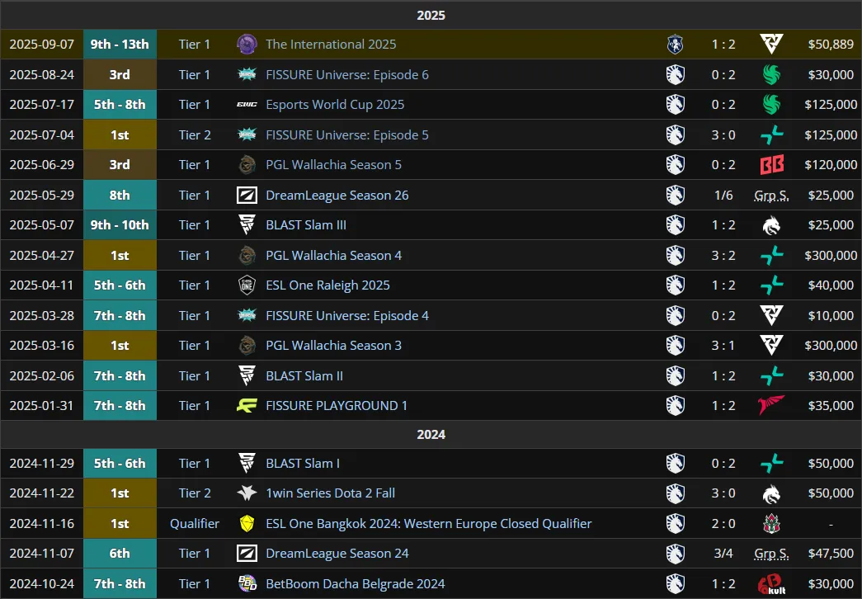Image resolution: width=862 pixels, height=599 pixels.
Task: Open PGL Wallachia Season 3 link
Action: tap(334, 346)
